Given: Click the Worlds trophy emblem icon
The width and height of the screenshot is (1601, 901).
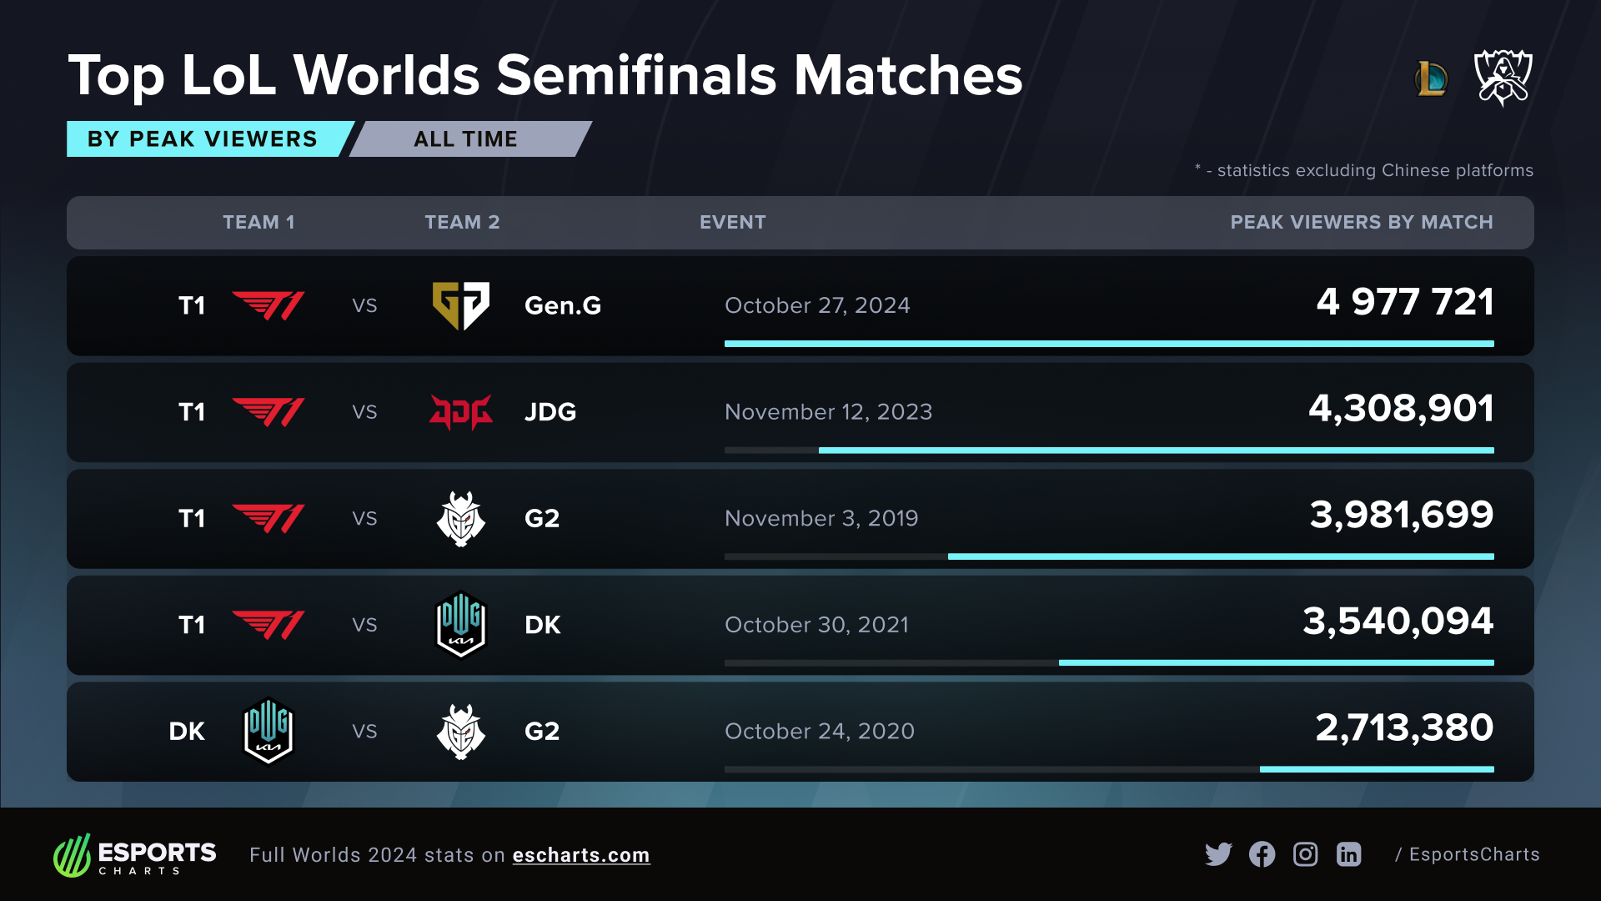Looking at the screenshot, I should pos(1503,77).
